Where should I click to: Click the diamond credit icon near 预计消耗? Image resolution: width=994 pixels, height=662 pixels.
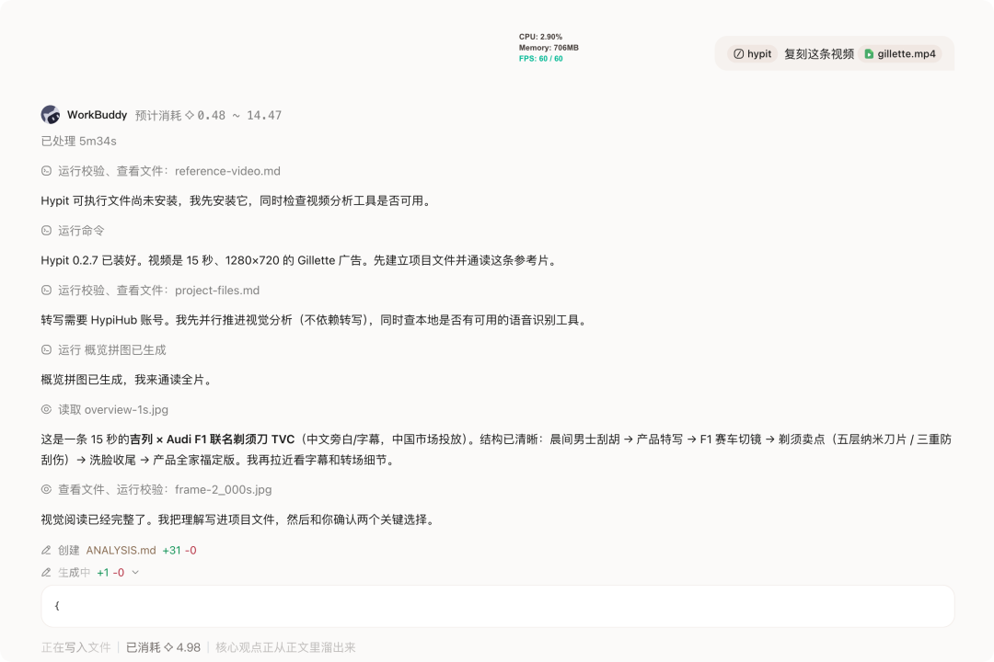[x=189, y=115]
